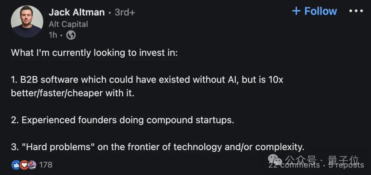Click the "What I'm currently looking to invest in" line
Viewport: 371px width, 175px height.
pos(94,53)
